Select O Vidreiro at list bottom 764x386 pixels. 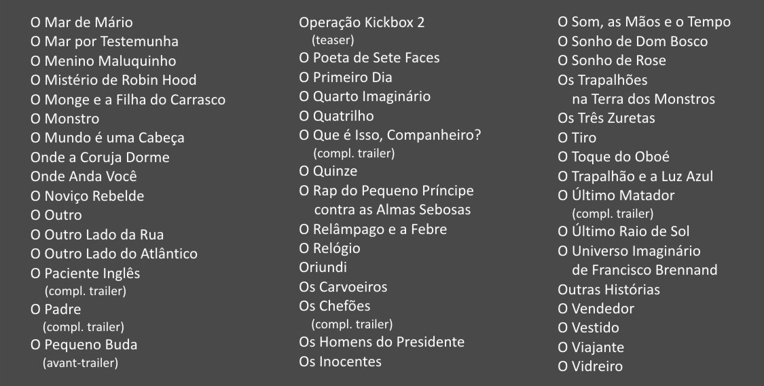590,366
